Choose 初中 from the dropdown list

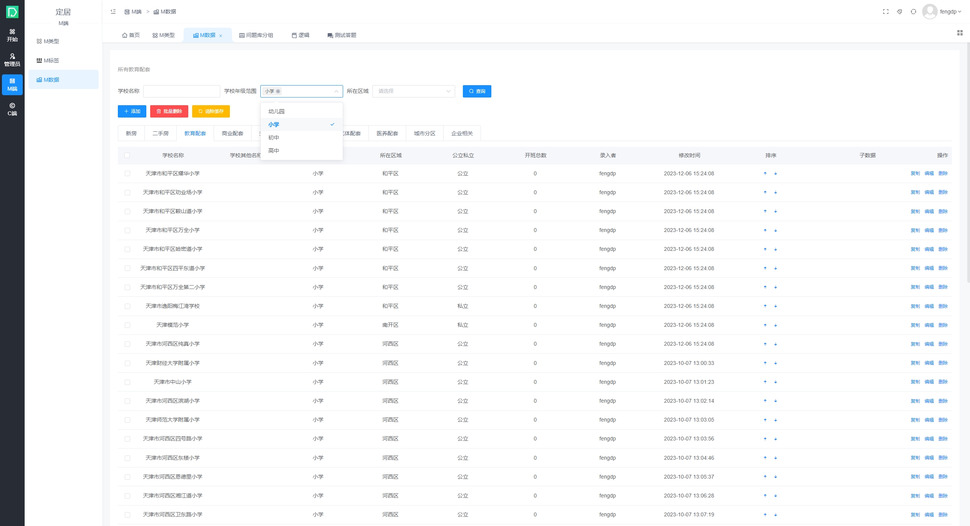click(302, 138)
